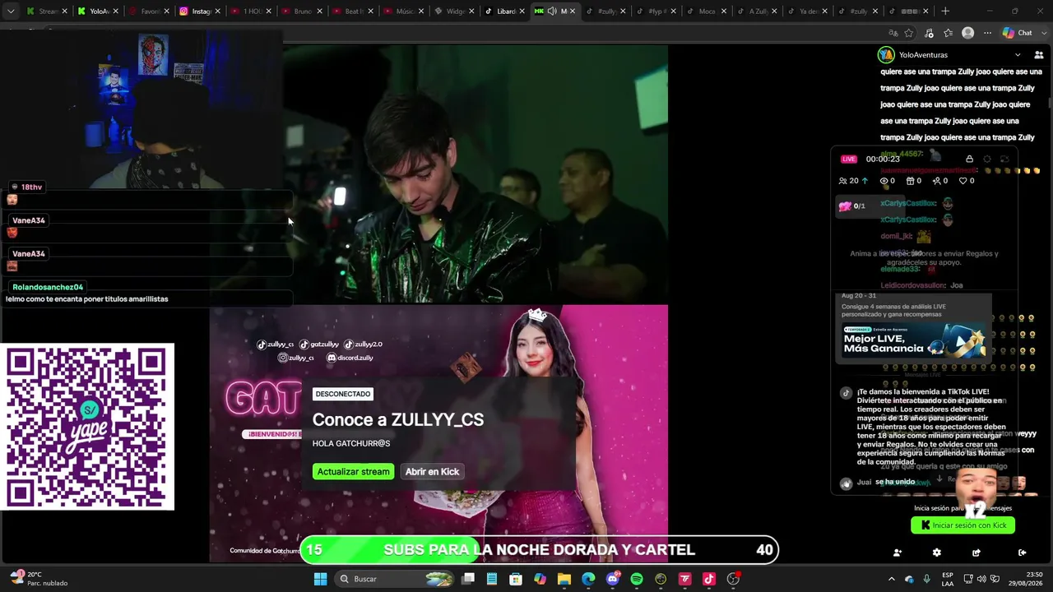Add this page to browser favorites
Image resolution: width=1053 pixels, height=592 pixels.
pos(909,33)
